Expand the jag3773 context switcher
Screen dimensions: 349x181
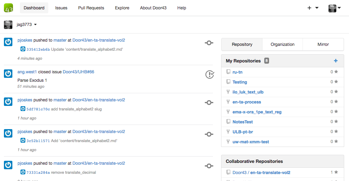click(x=27, y=24)
